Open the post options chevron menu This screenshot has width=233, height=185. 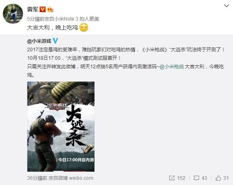click(x=227, y=6)
